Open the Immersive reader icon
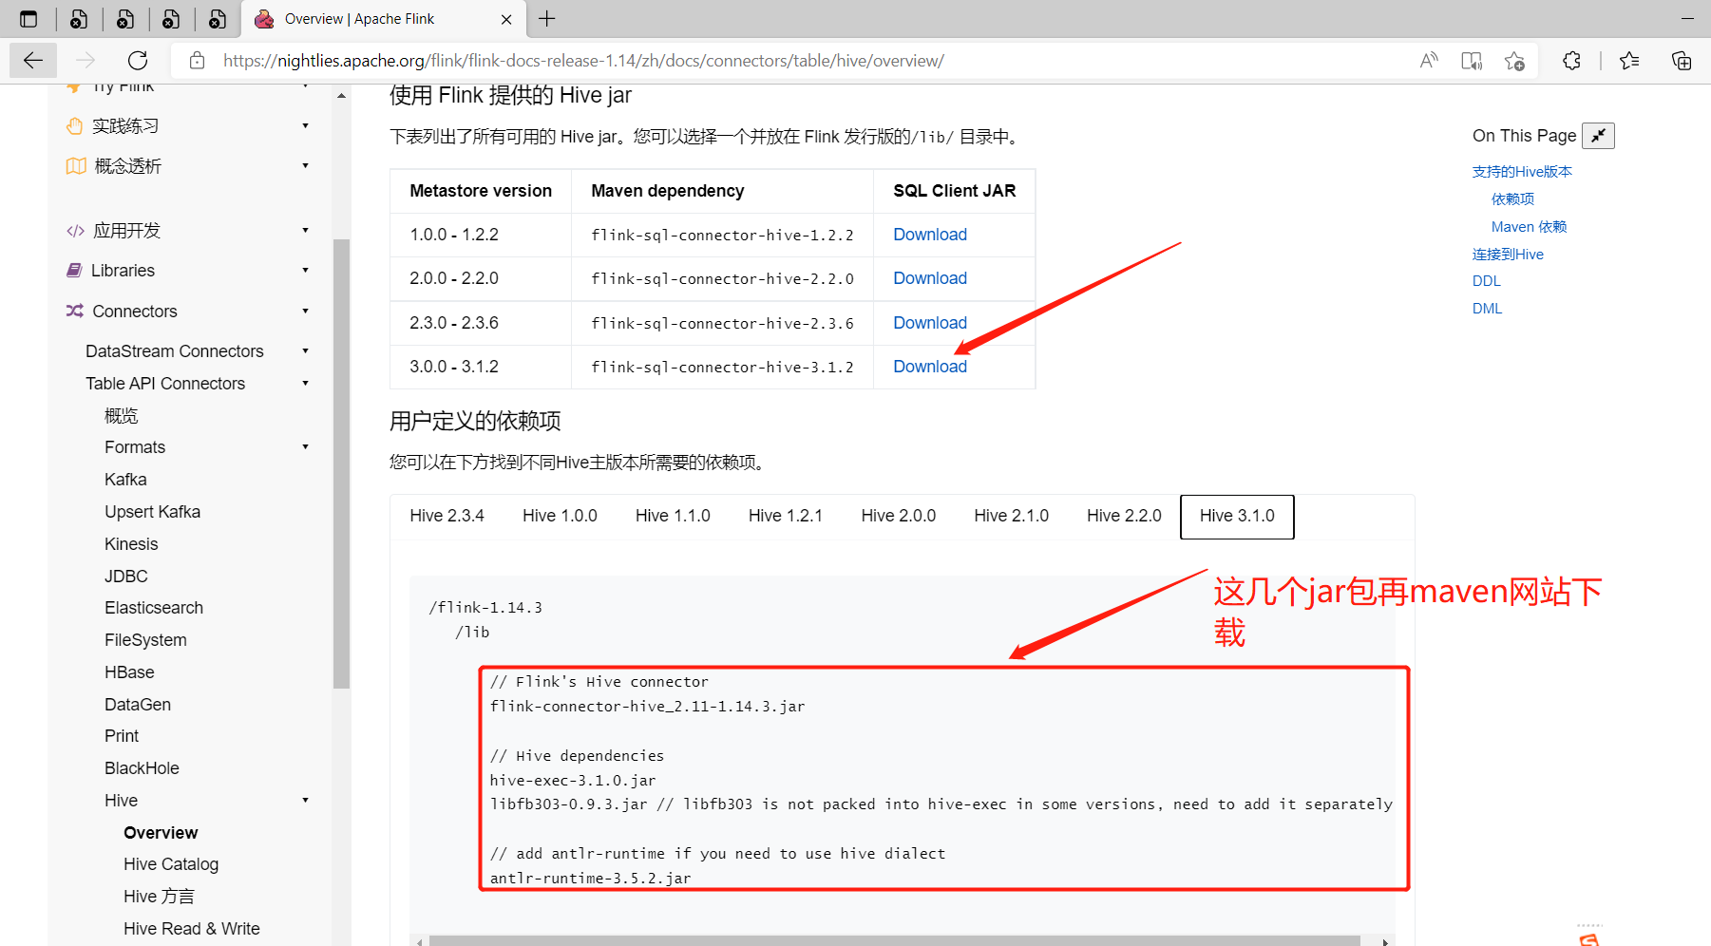1711x946 pixels. (x=1472, y=61)
